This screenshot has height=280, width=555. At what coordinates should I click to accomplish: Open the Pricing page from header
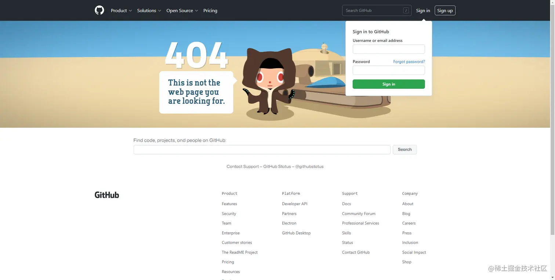210,11
